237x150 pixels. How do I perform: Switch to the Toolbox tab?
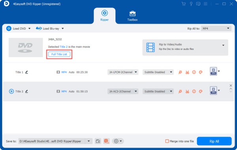coord(132,16)
